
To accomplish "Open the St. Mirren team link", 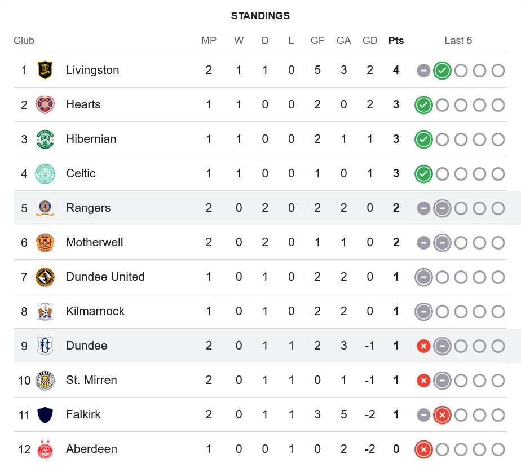I will pyautogui.click(x=91, y=380).
